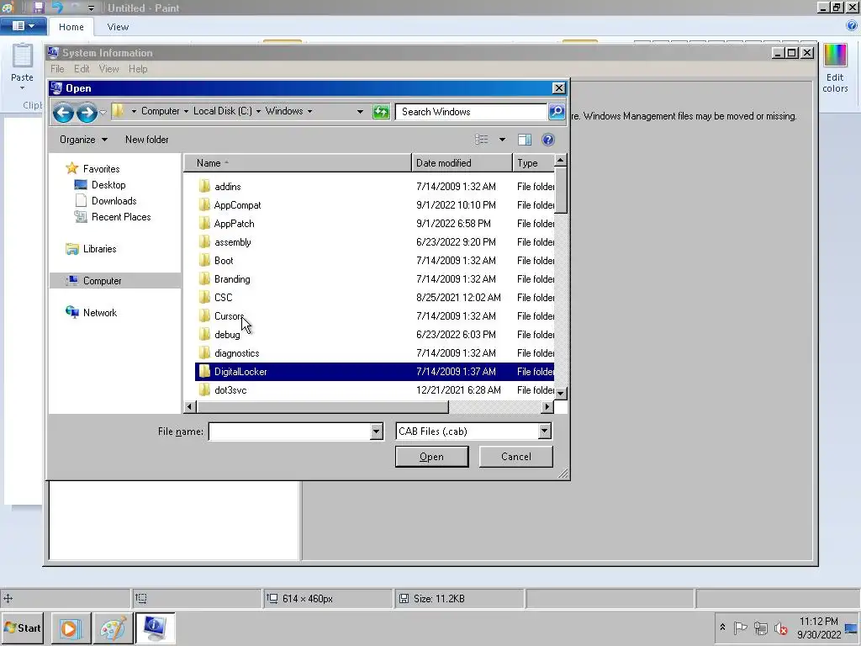Open the File name combo box dropdown

click(376, 432)
